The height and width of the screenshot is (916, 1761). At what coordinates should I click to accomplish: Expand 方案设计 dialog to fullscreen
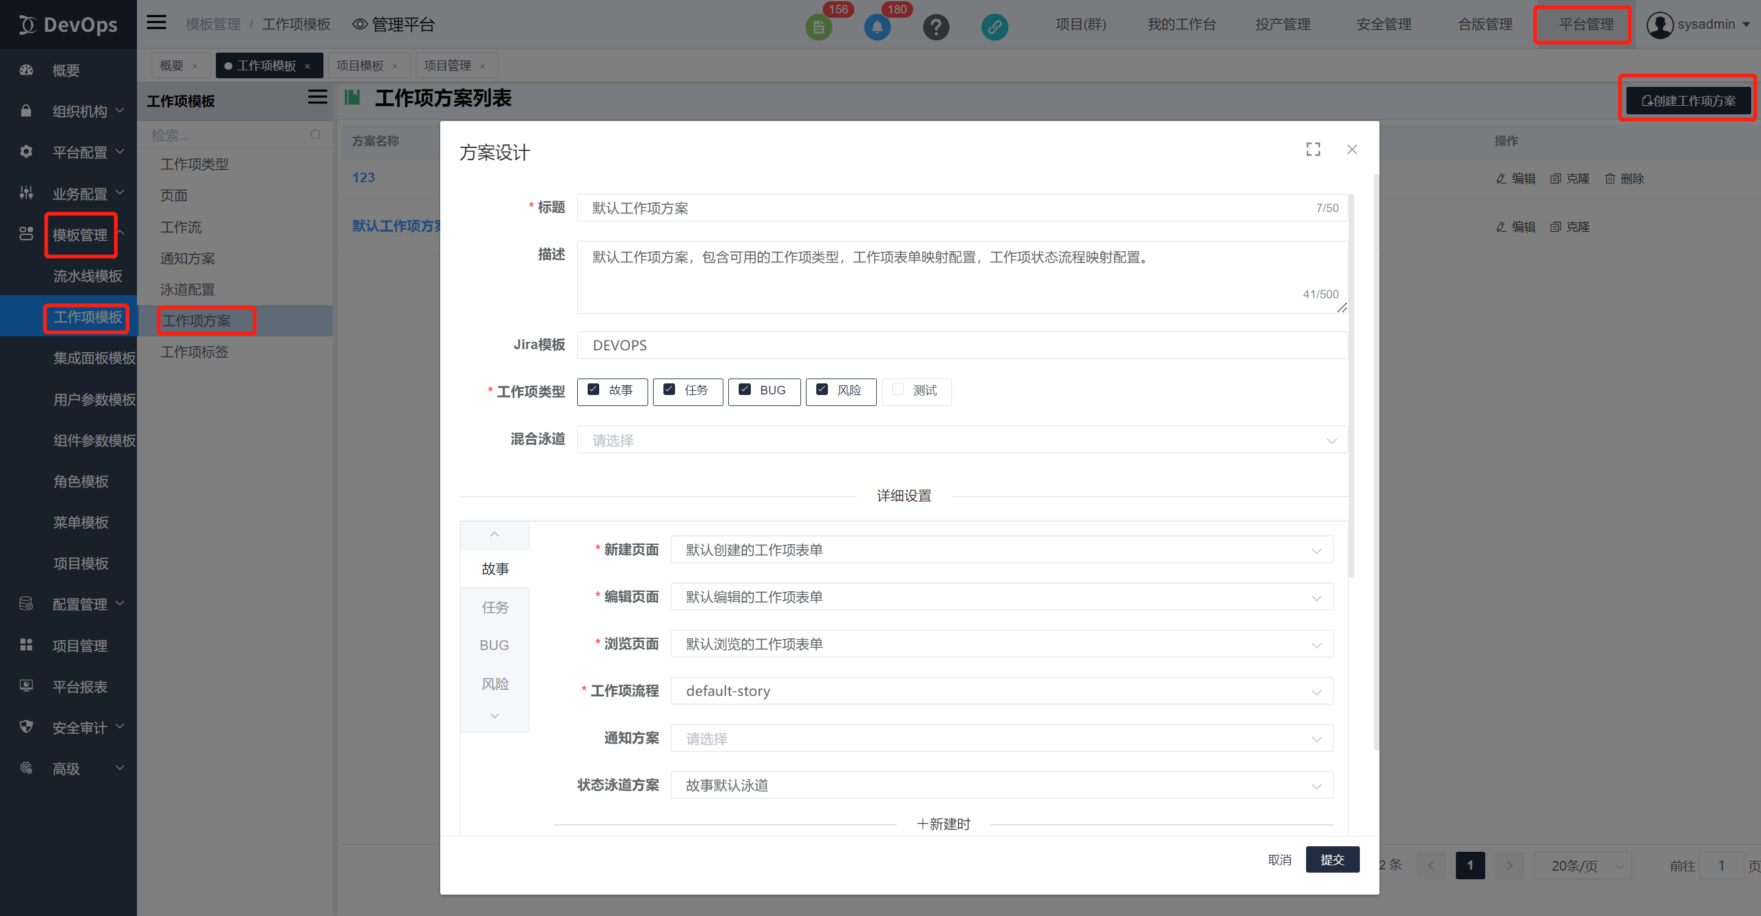point(1313,149)
